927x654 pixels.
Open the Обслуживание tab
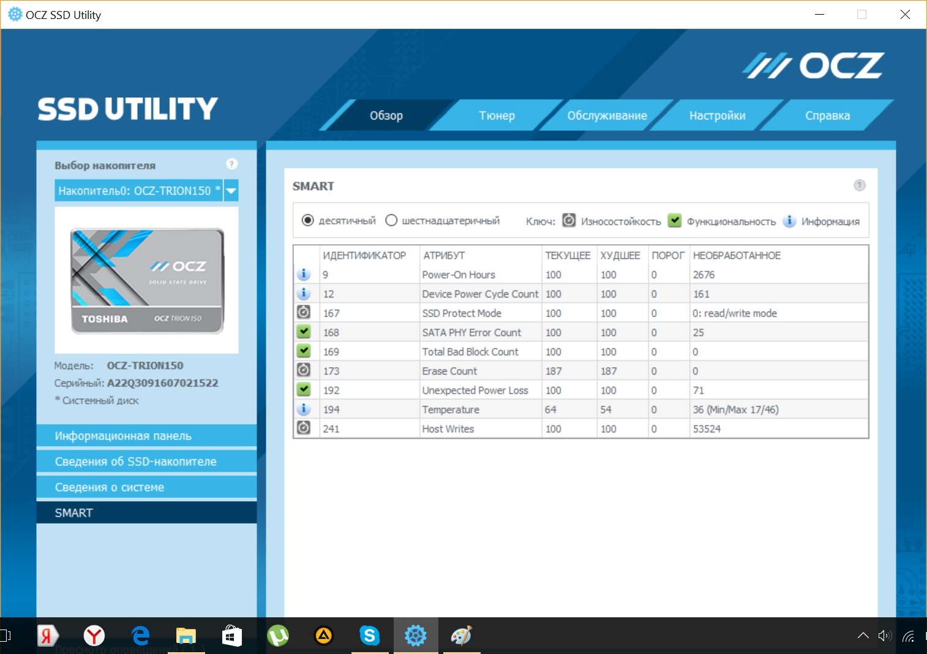pyautogui.click(x=607, y=116)
